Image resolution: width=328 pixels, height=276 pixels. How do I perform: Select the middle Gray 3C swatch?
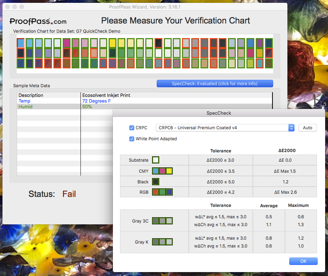coord(162,221)
